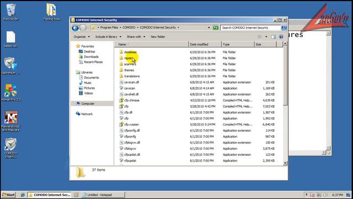Expand the COMODO breadcrumb arrow

click(x=137, y=28)
